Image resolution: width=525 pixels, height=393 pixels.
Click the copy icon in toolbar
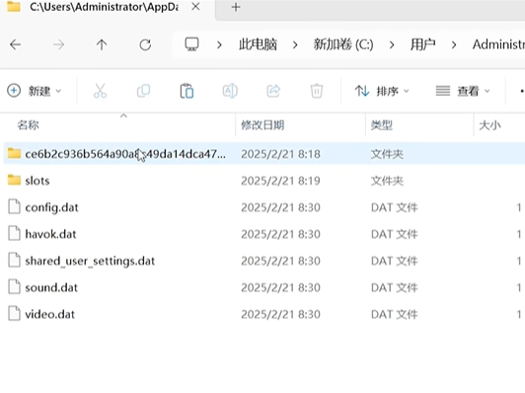143,91
